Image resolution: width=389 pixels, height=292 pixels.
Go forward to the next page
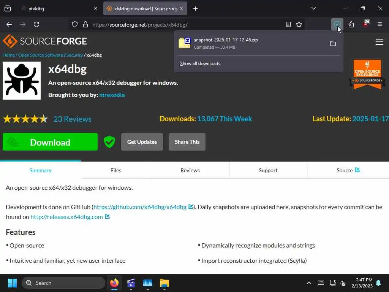click(23, 24)
